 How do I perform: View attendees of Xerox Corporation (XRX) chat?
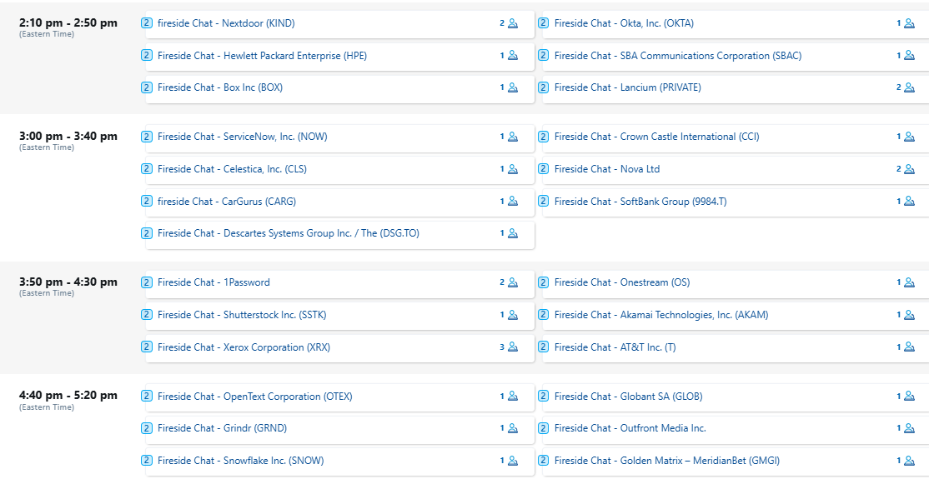point(513,347)
